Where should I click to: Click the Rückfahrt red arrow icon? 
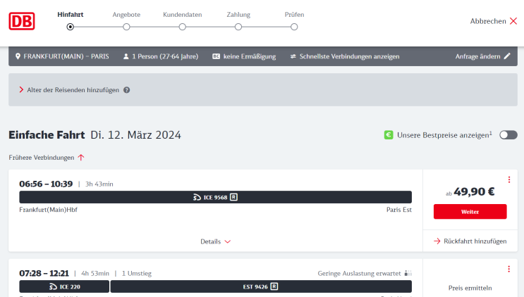[437, 241]
